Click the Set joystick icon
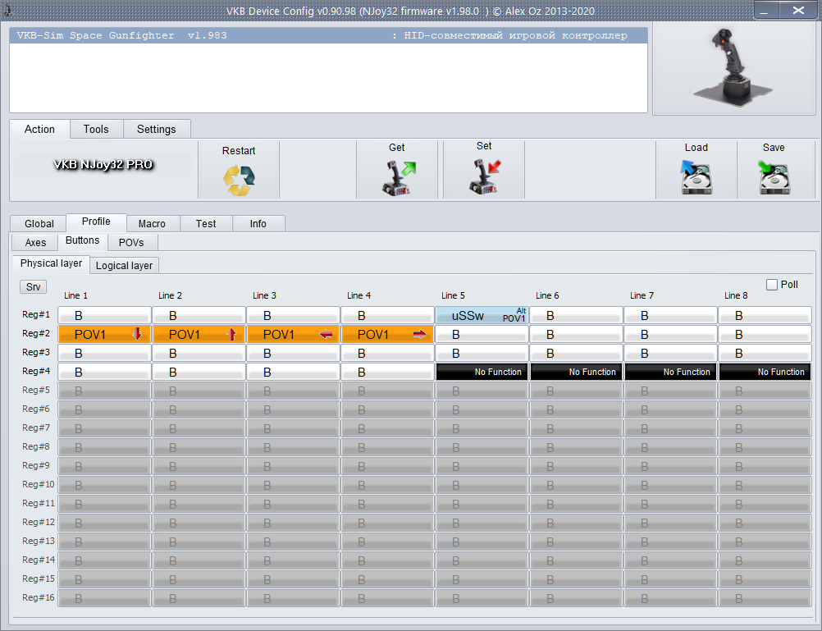This screenshot has width=822, height=631. [484, 177]
